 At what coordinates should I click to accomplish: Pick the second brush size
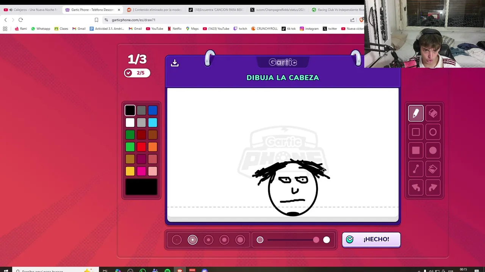[x=192, y=240]
